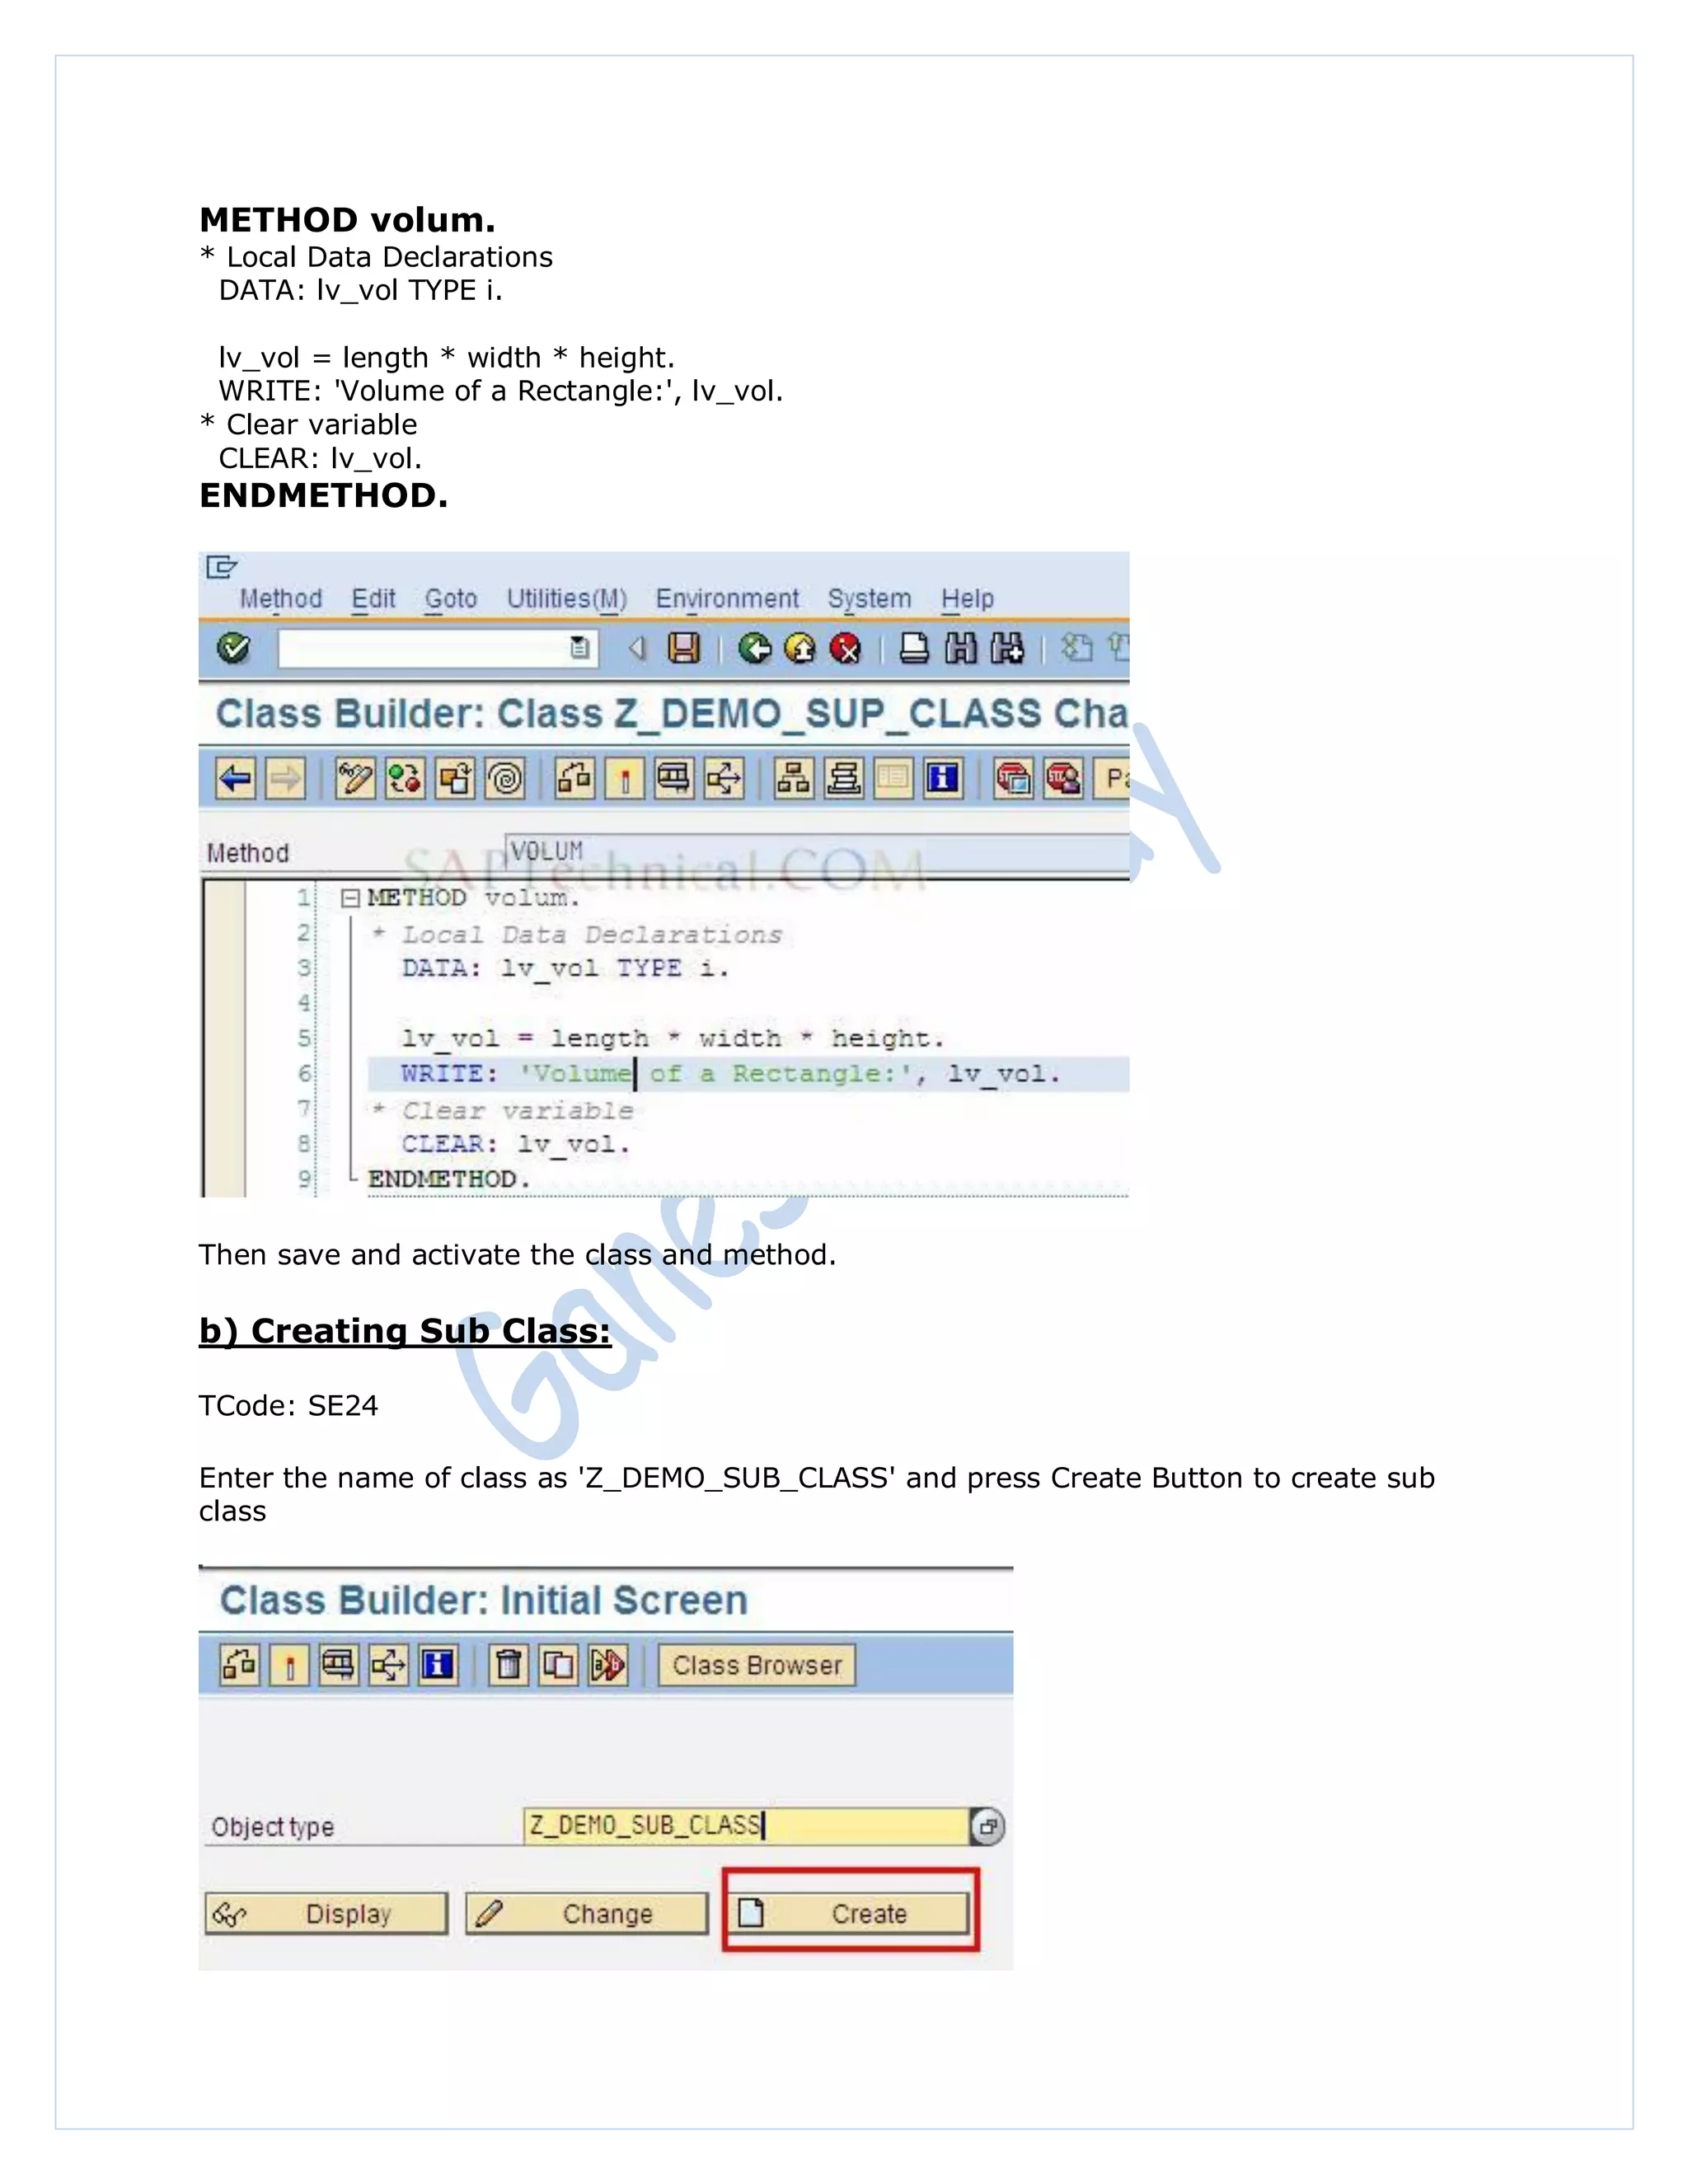
Task: Click editor line 'ENDMETHOD.'
Action: [448, 1179]
